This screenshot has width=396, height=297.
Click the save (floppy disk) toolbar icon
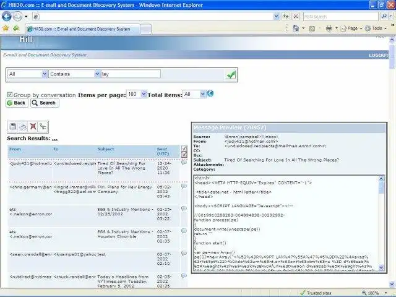12,126
